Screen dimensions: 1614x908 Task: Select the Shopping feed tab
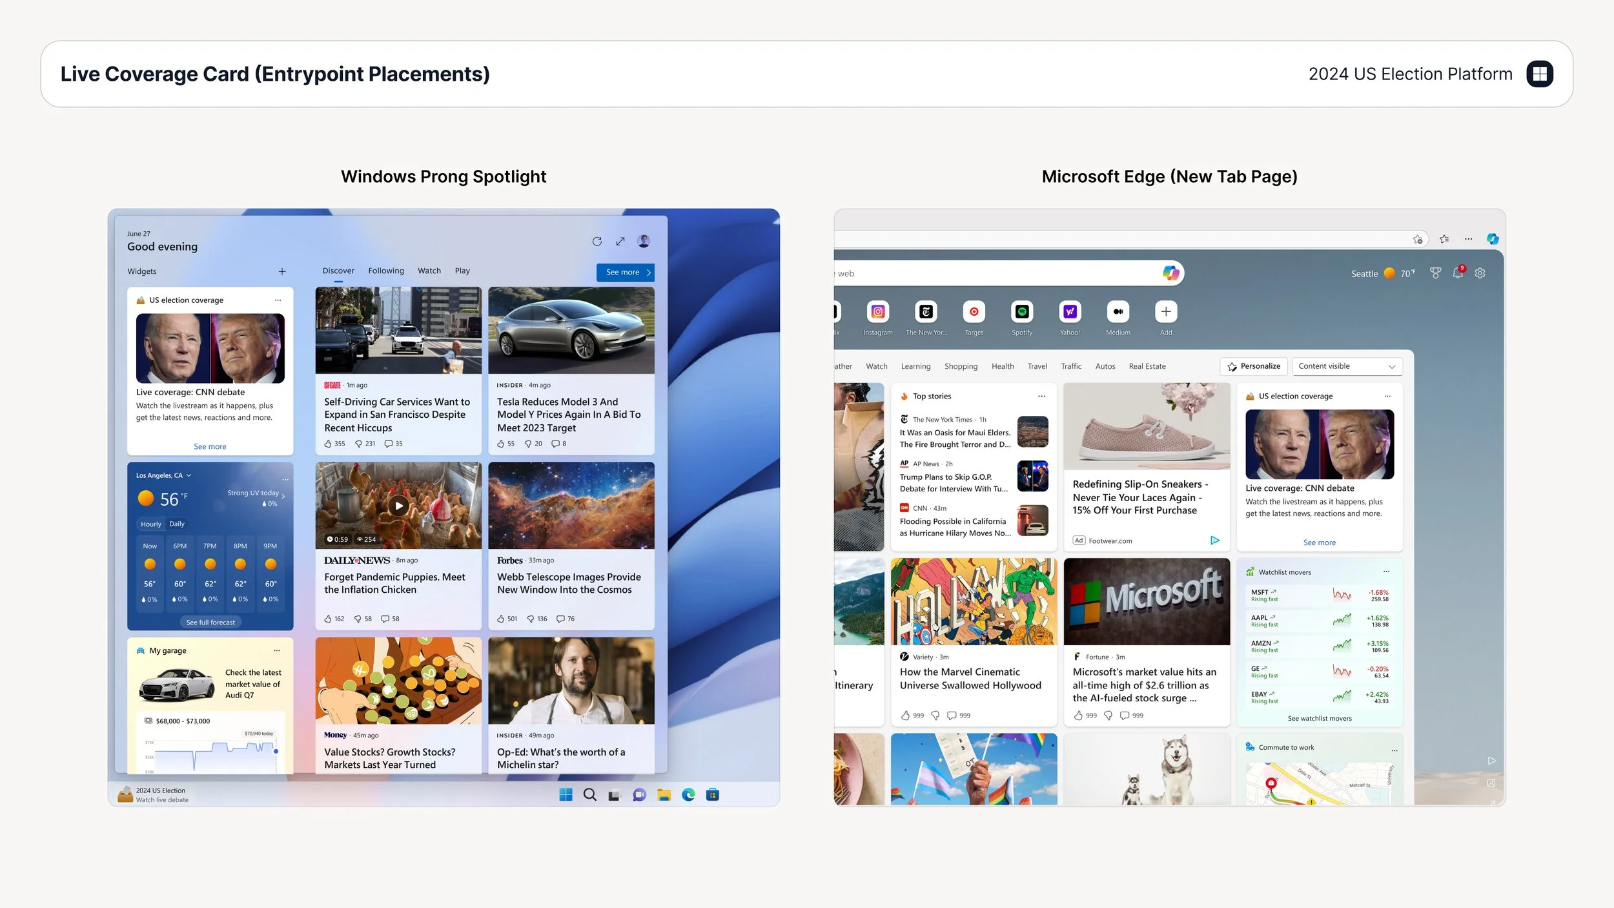coord(960,366)
